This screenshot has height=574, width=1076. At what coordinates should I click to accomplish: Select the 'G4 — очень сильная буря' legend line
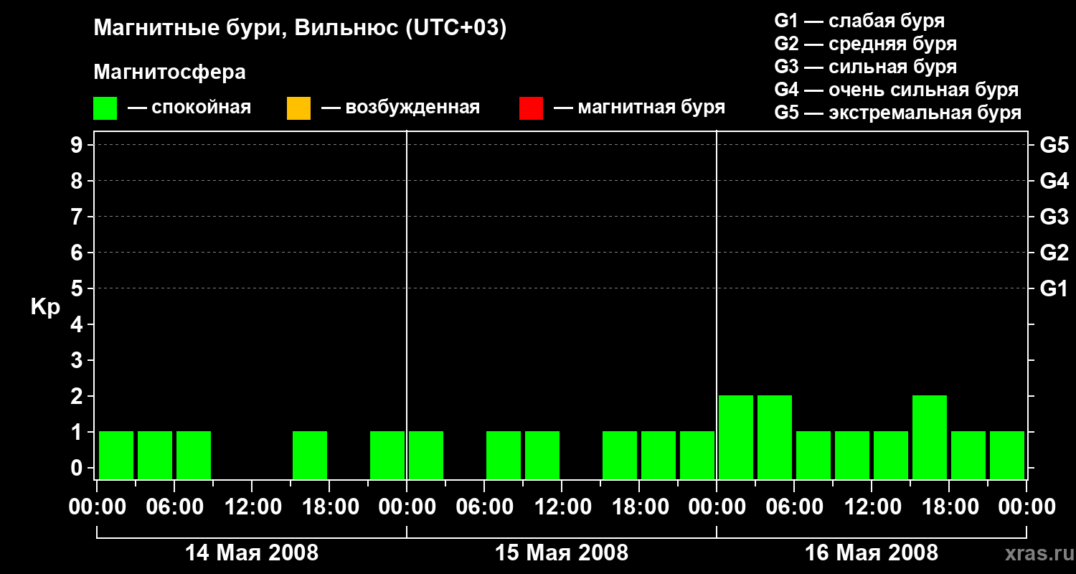pyautogui.click(x=897, y=90)
